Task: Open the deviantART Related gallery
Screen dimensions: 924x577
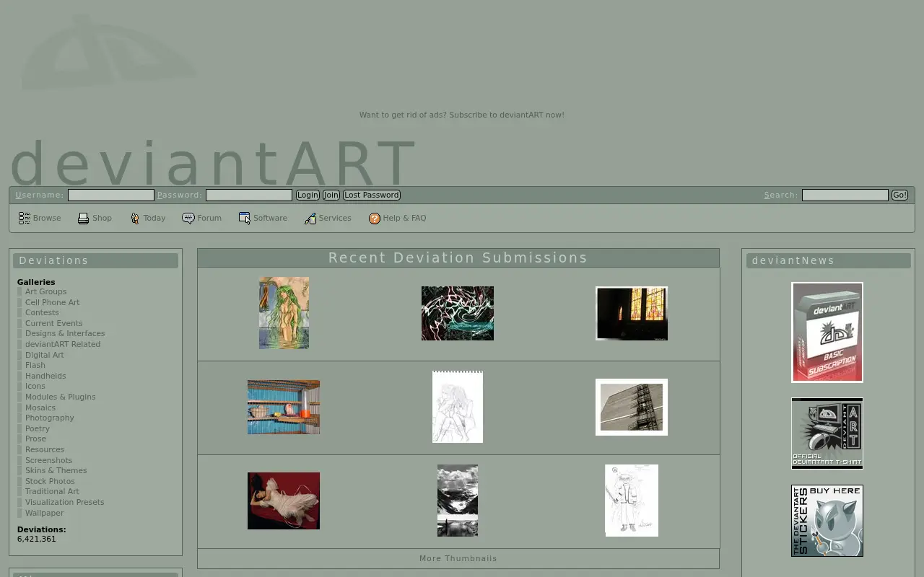Action: point(63,344)
